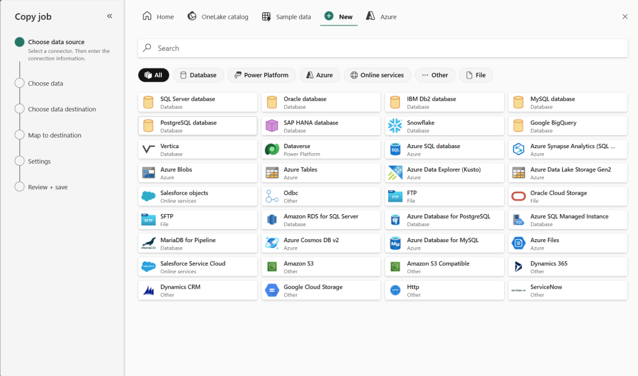Filter connectors by Azure chip
This screenshot has height=376, width=638.
[320, 75]
